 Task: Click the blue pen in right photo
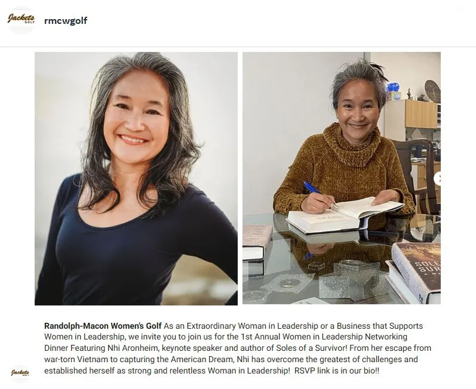[320, 194]
